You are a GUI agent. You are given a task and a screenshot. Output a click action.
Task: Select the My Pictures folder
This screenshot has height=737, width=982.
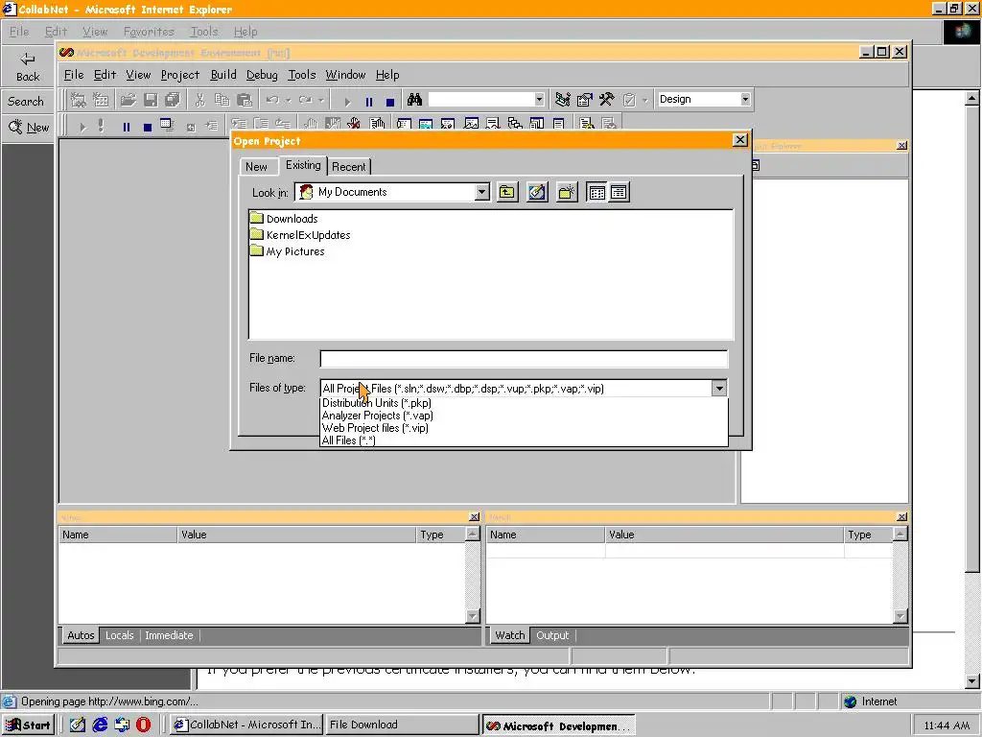pos(288,251)
